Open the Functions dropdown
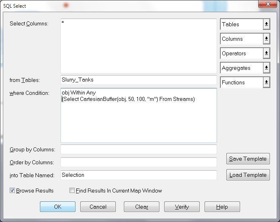Image resolution: width=280 pixels, height=222 pixels. [266, 82]
